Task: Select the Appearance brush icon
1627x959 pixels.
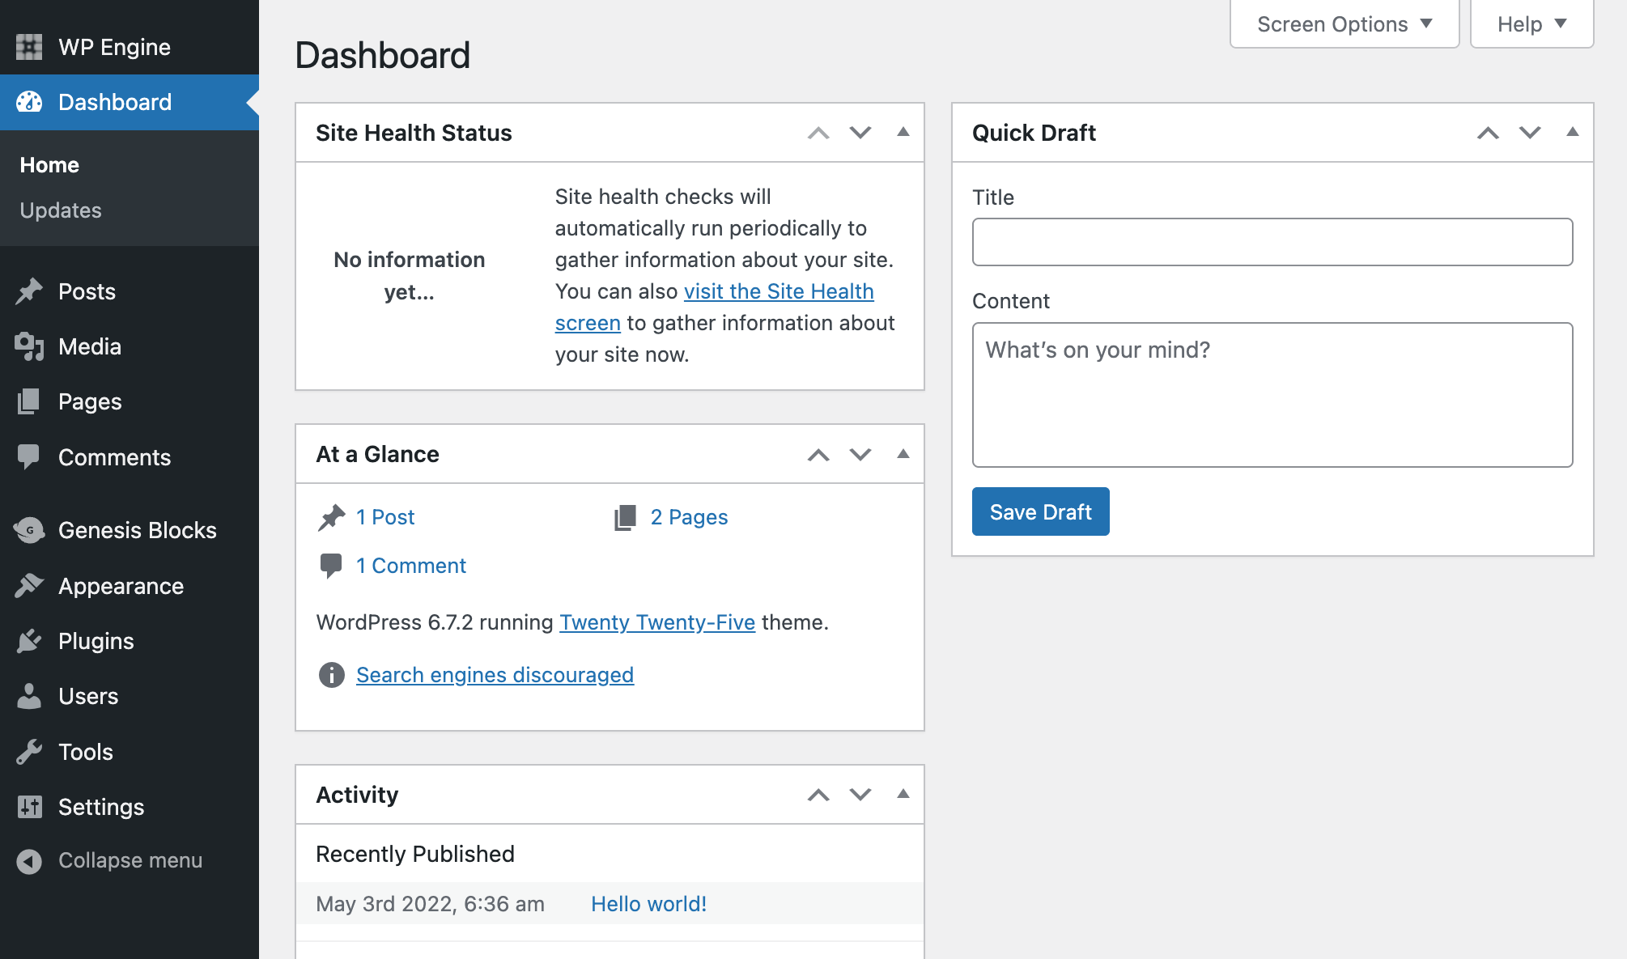Action: click(30, 585)
